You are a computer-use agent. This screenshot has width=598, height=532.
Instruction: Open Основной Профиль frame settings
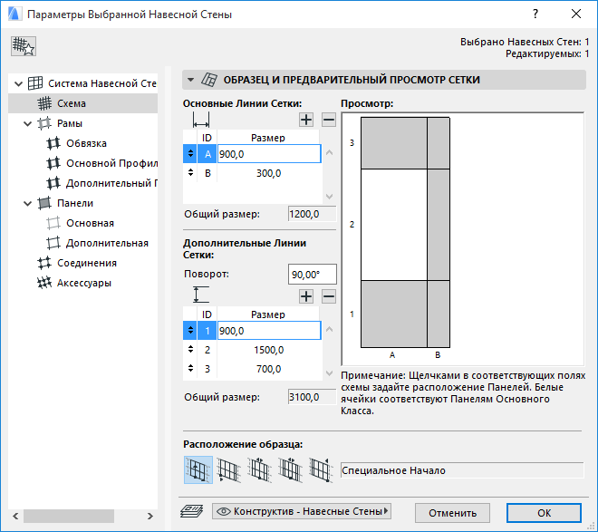[101, 163]
